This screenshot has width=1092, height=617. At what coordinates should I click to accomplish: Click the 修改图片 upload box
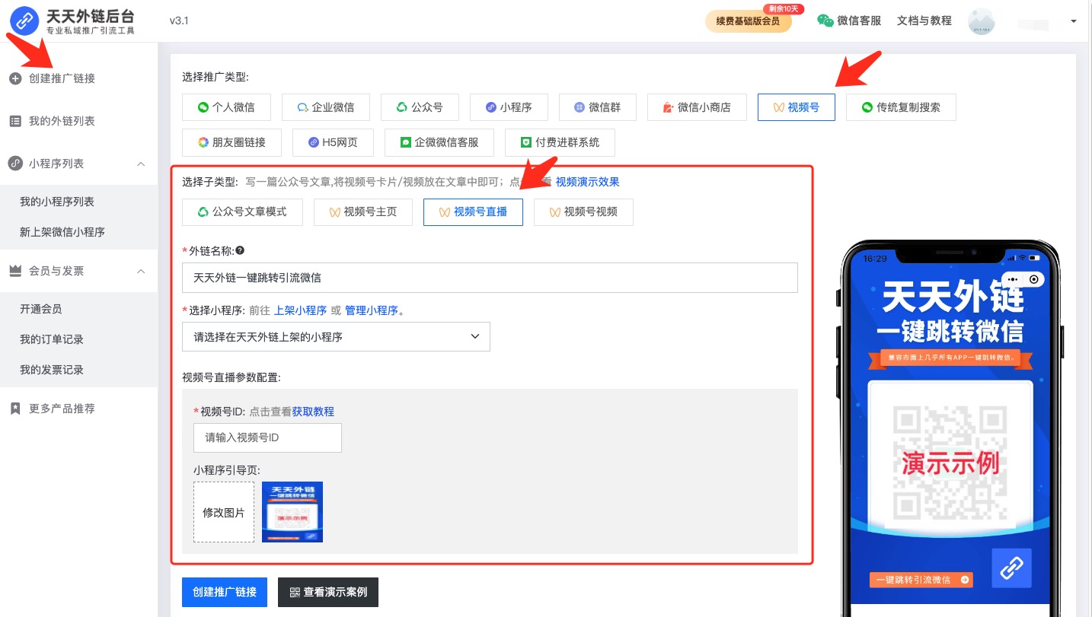pos(224,512)
